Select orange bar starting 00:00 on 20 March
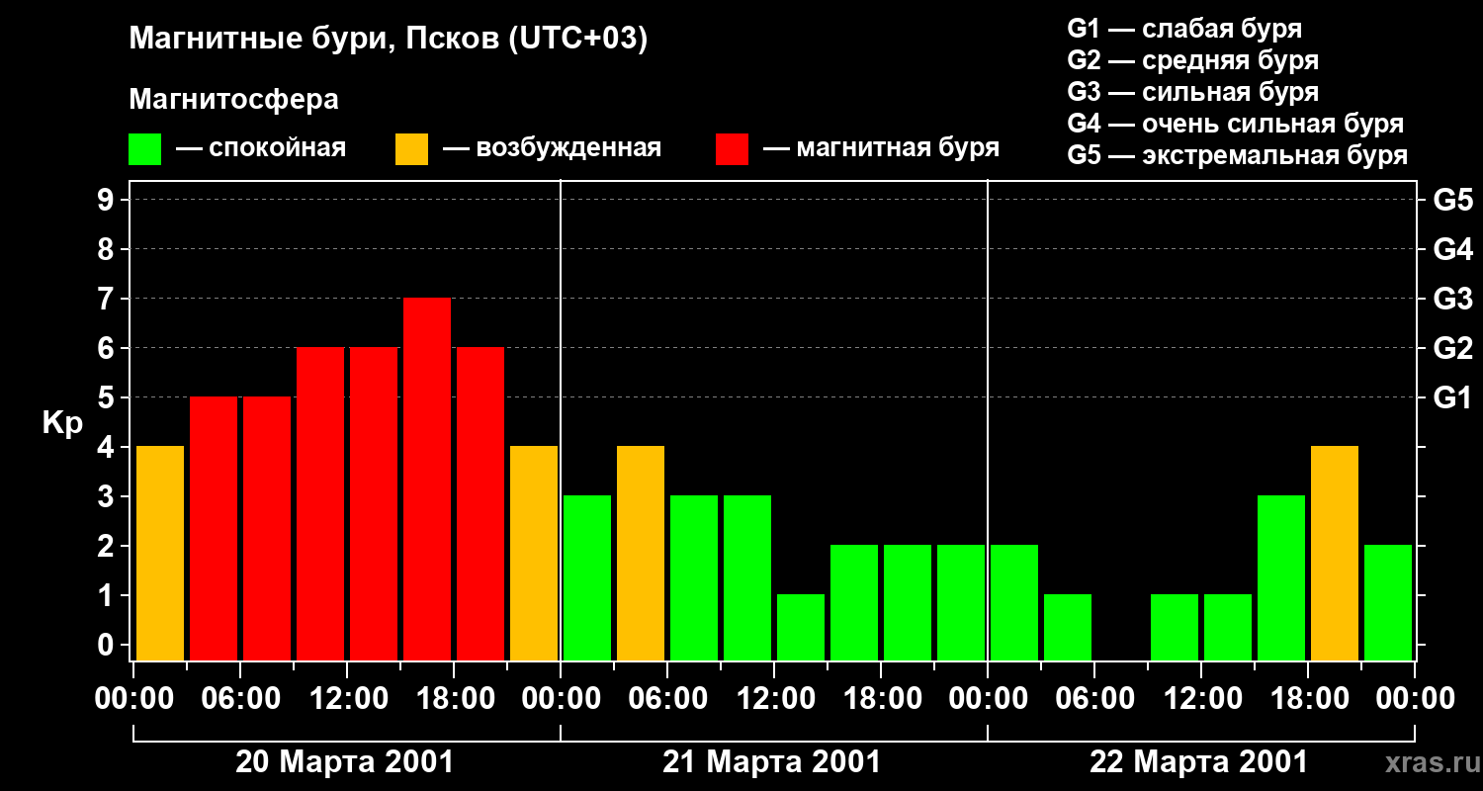 click(x=160, y=554)
